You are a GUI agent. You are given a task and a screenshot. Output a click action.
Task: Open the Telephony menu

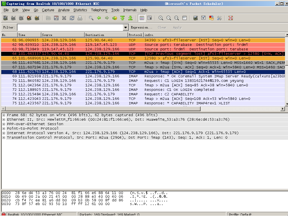(x=99, y=10)
